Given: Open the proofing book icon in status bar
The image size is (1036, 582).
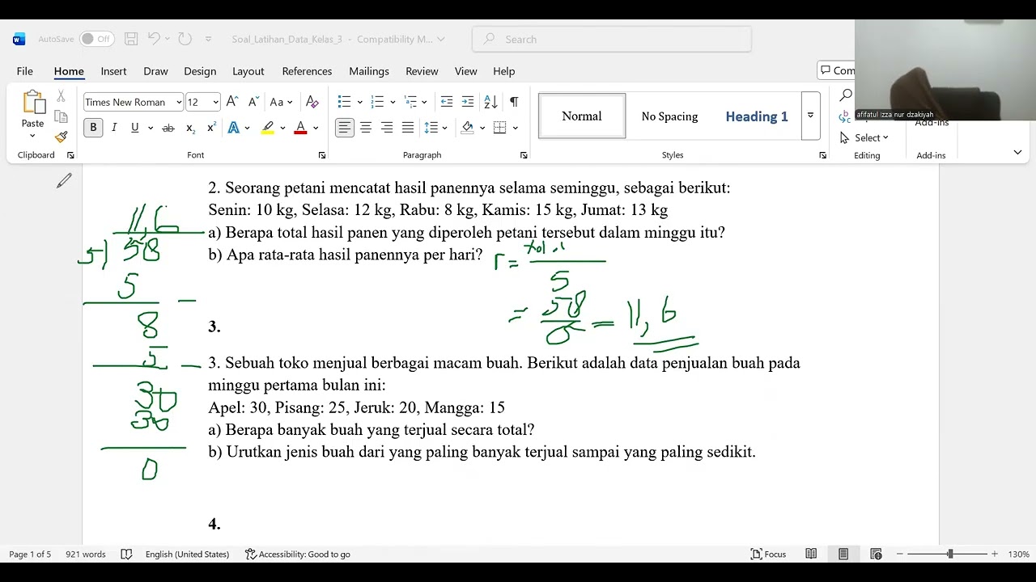Looking at the screenshot, I should pyautogui.click(x=126, y=554).
